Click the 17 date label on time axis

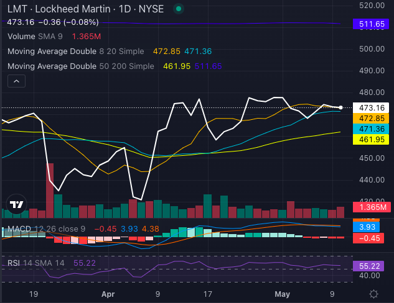pos(208,294)
